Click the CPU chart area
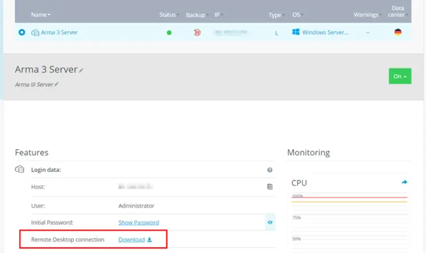This screenshot has height=253, width=426. [349, 223]
